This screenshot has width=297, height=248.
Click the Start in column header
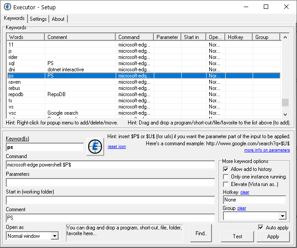click(194, 37)
